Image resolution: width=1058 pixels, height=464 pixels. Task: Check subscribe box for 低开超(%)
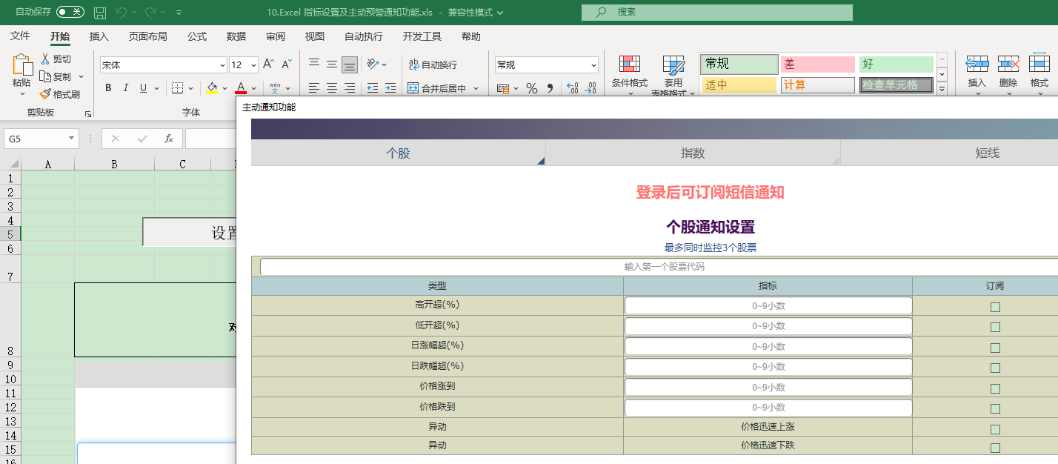point(995,327)
